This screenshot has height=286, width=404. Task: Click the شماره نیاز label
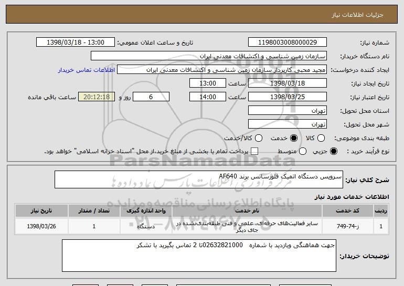[375, 43]
